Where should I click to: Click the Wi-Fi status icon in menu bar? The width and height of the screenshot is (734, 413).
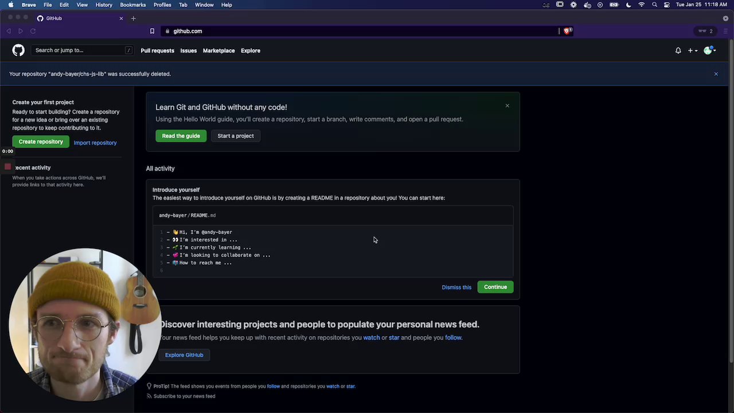(x=642, y=5)
